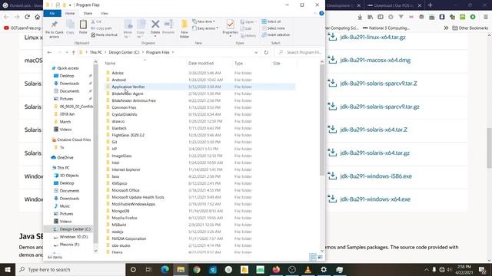Select the Java folder
This screenshot has height=276, width=492.
115,176
